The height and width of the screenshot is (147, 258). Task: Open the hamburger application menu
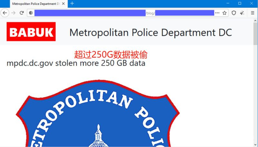pos(253,13)
